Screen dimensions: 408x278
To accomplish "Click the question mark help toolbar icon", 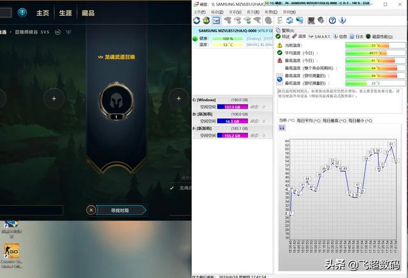I will point(332,20).
